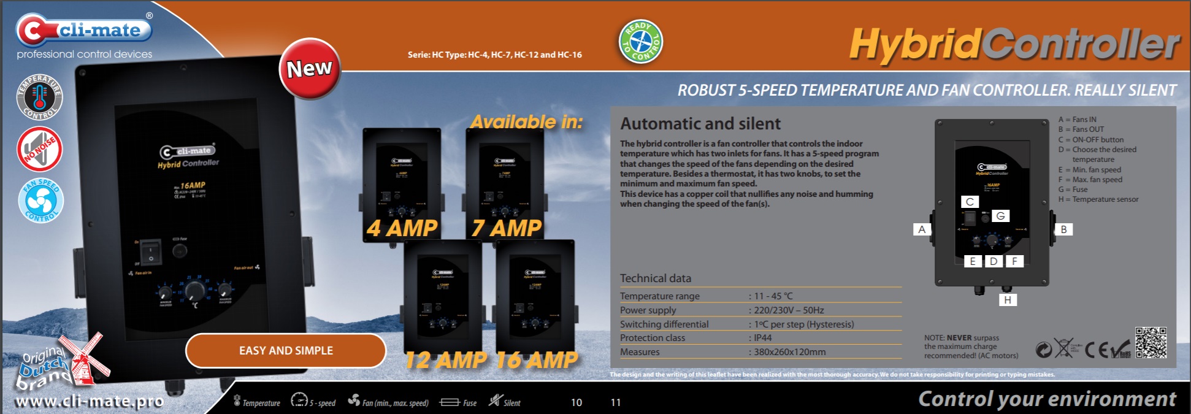Toggle the On/Off rocker switch on large controller
The width and height of the screenshot is (1191, 414).
point(150,252)
